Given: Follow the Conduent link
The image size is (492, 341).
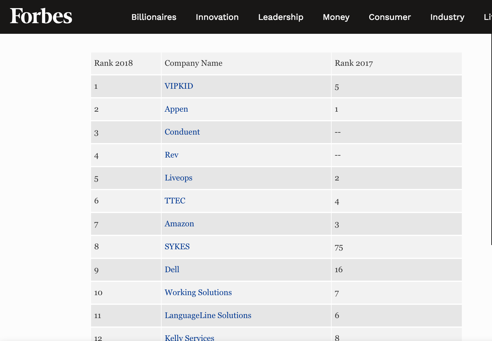Looking at the screenshot, I should [x=182, y=132].
